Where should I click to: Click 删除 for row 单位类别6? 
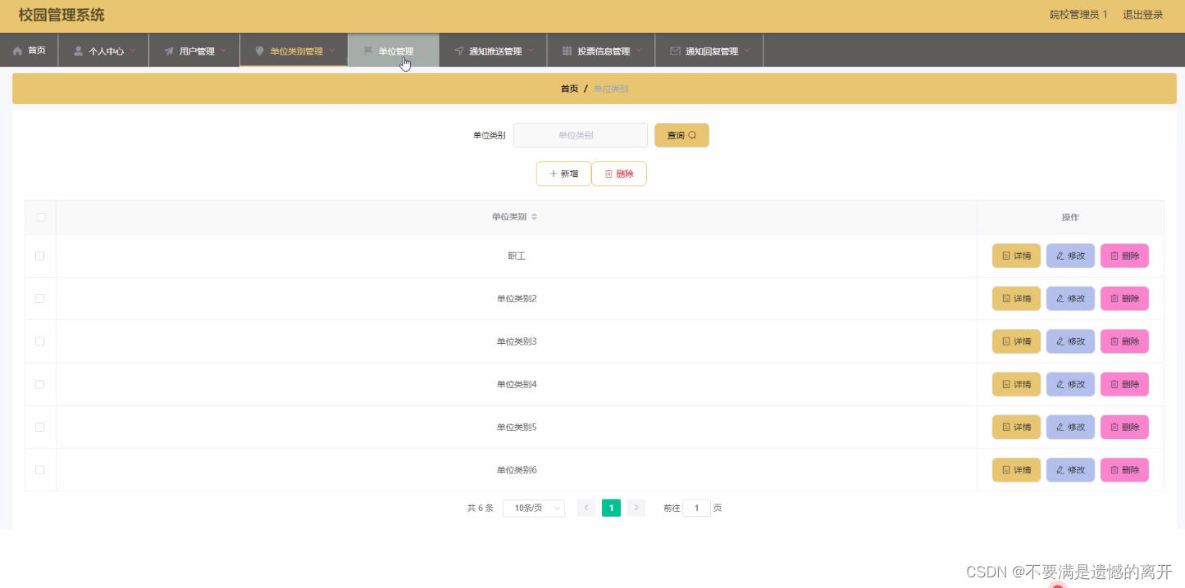click(x=1124, y=470)
